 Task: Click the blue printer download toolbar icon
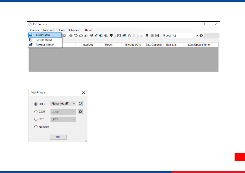click(124, 36)
